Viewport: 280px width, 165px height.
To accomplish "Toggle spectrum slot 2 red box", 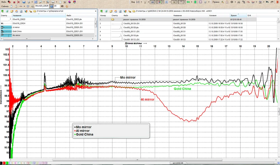I will pos(4,163).
